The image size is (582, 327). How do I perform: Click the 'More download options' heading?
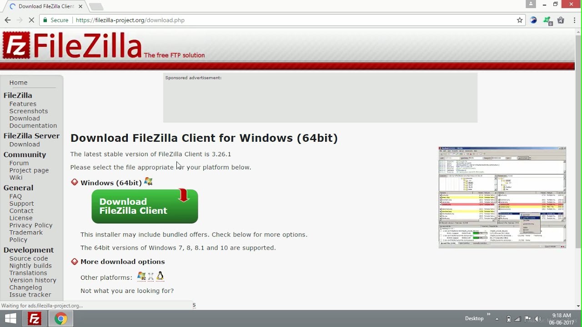[123, 262]
